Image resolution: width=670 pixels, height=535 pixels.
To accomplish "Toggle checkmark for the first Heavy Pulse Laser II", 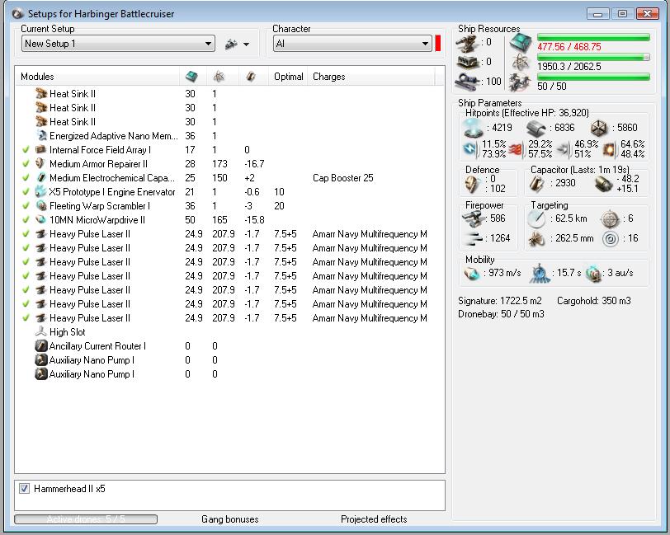I will (26, 234).
